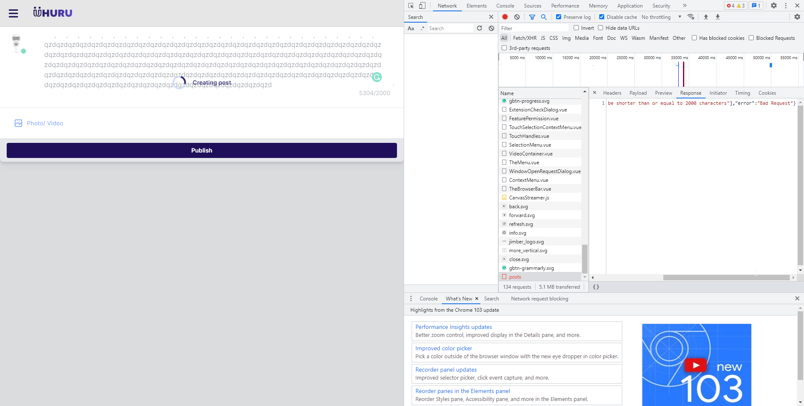Click the Grammarly icon in the post editor
Screen dimensions: 804x406
click(377, 77)
